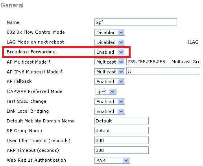Expand the Fast SSID change dropdown
This screenshot has height=166, width=203.
(x=110, y=102)
